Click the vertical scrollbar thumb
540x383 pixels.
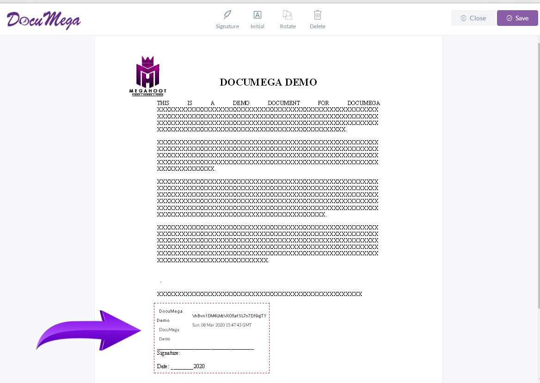539,176
